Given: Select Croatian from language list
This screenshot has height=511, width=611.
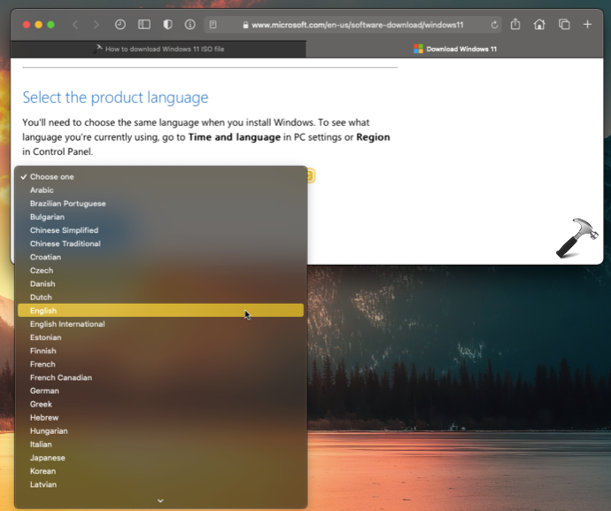Looking at the screenshot, I should [x=160, y=257].
